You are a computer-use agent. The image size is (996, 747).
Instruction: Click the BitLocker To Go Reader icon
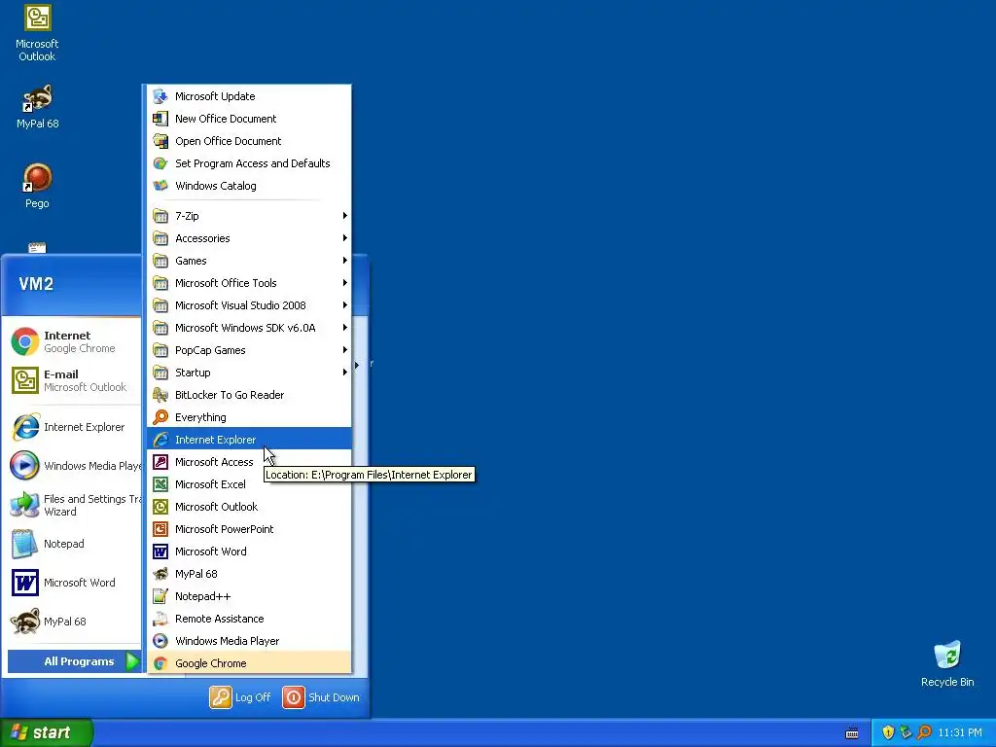click(x=160, y=395)
